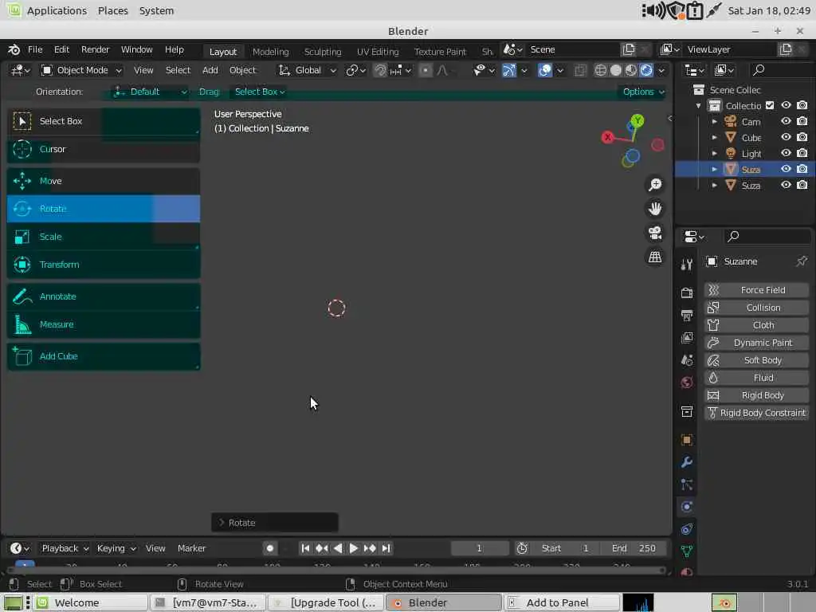The image size is (816, 612).
Task: Toggle Cam visibility eye in outliner
Action: point(786,121)
